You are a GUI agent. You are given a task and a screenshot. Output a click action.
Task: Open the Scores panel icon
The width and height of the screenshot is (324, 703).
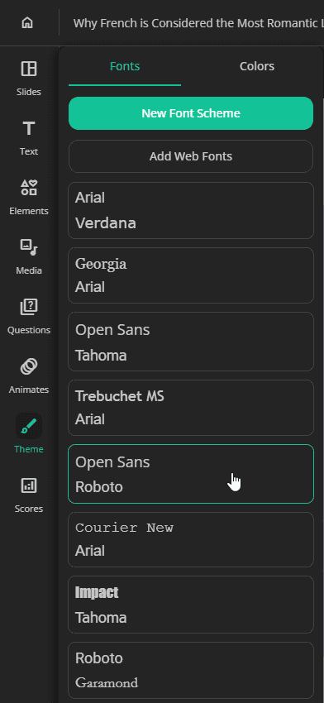click(29, 485)
